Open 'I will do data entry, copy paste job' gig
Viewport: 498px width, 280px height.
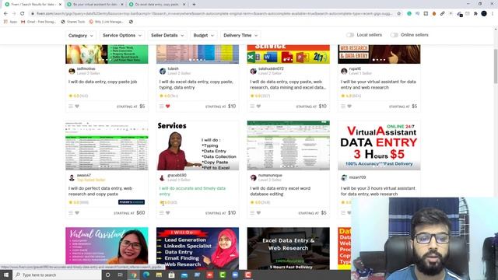[x=103, y=82]
